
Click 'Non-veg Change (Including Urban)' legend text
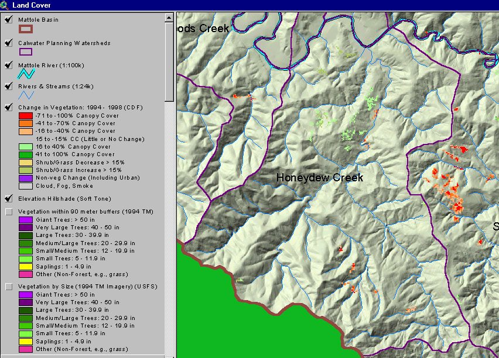88,178
